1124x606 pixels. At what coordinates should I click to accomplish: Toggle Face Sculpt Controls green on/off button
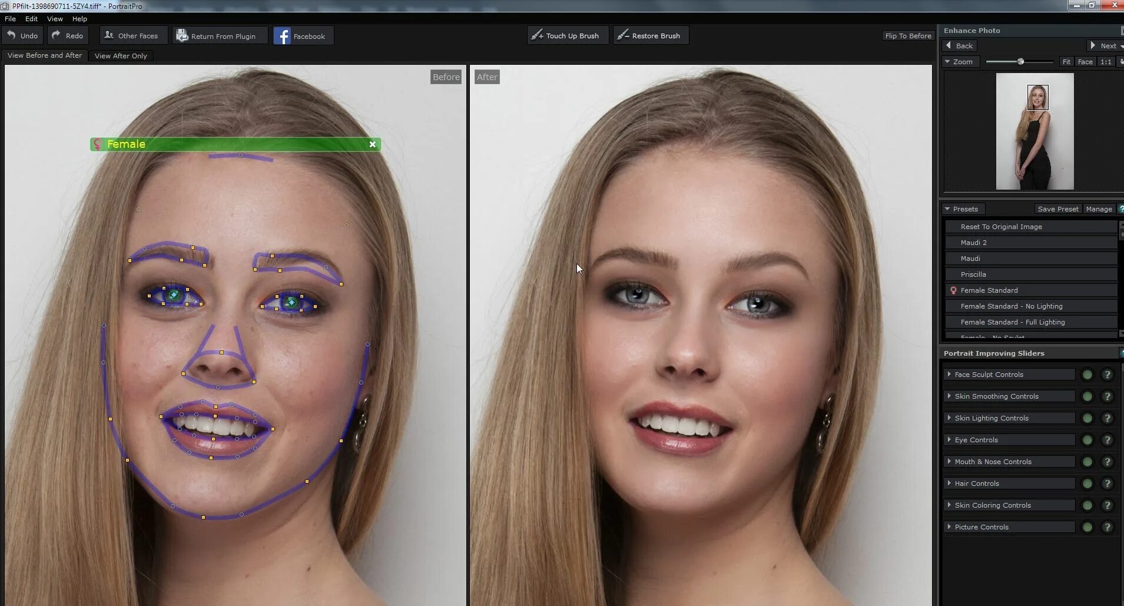point(1087,375)
